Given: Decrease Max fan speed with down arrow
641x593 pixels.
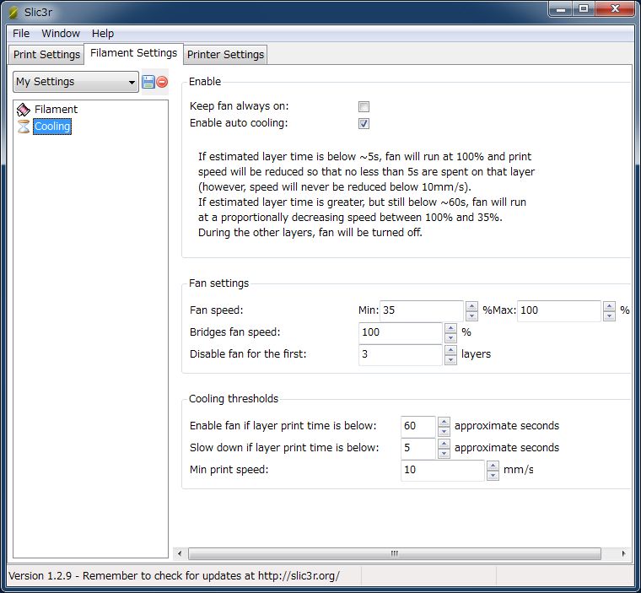Looking at the screenshot, I should [x=609, y=316].
